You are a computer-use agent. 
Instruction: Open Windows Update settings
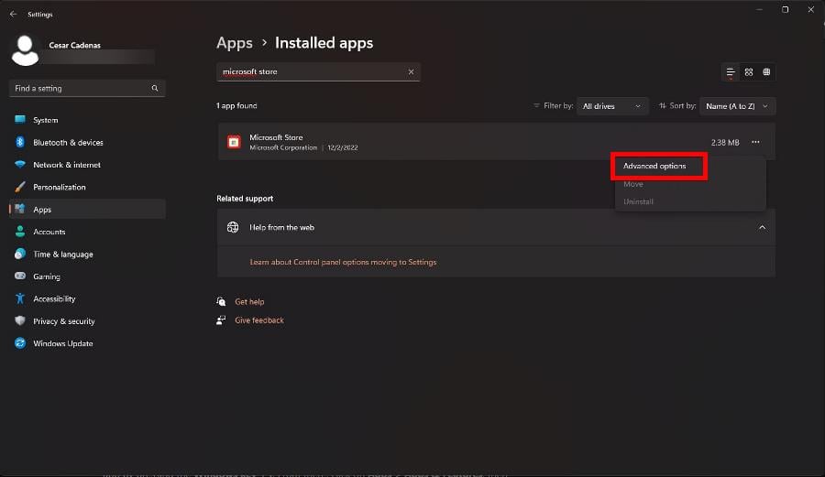pyautogui.click(x=87, y=343)
